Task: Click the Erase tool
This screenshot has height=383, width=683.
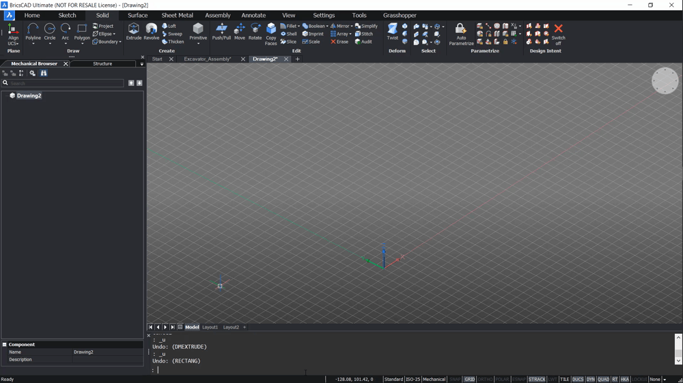Action: [339, 42]
